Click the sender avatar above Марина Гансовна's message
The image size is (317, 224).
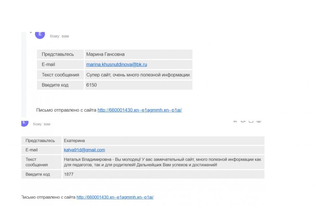[40, 34]
